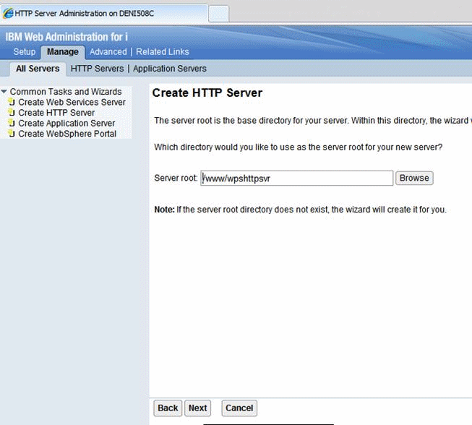Switch to the All Servers subtab
Viewport: 472px width, 425px height.
point(38,69)
